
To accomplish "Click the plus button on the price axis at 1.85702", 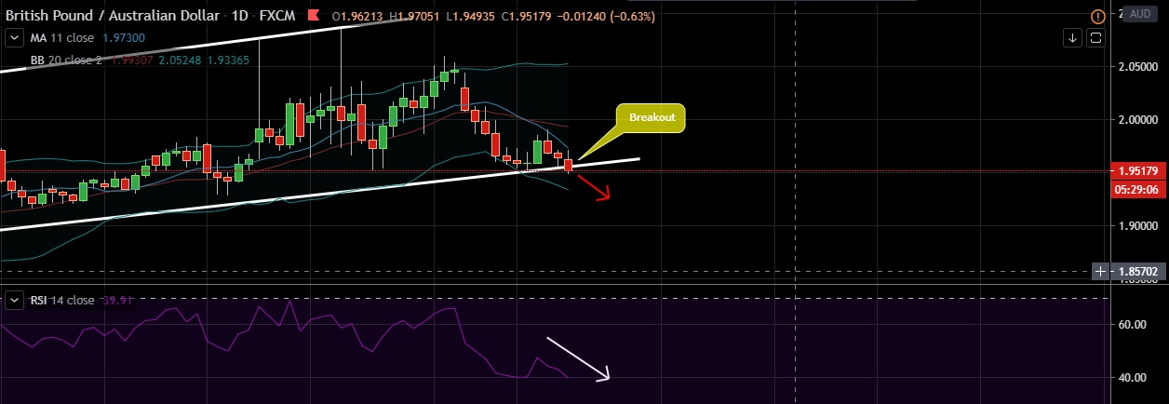I will 1101,271.
